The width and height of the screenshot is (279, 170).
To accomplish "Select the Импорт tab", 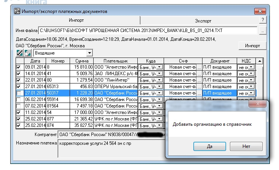I will point(76,20).
